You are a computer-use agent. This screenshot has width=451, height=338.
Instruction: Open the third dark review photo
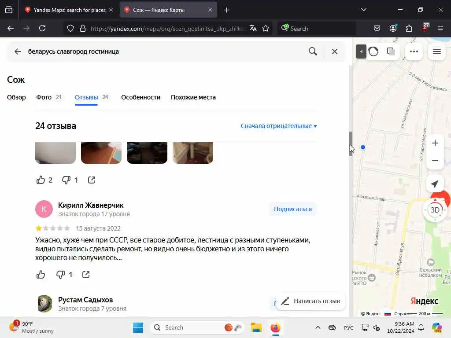[x=147, y=153]
